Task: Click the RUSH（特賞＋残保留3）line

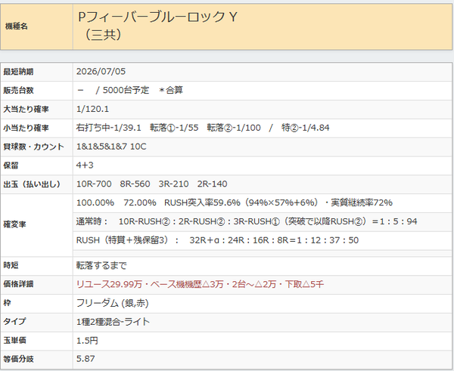Action: click(217, 240)
